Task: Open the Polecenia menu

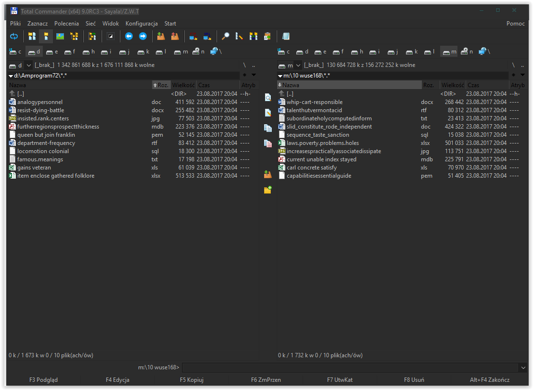Action: point(66,24)
